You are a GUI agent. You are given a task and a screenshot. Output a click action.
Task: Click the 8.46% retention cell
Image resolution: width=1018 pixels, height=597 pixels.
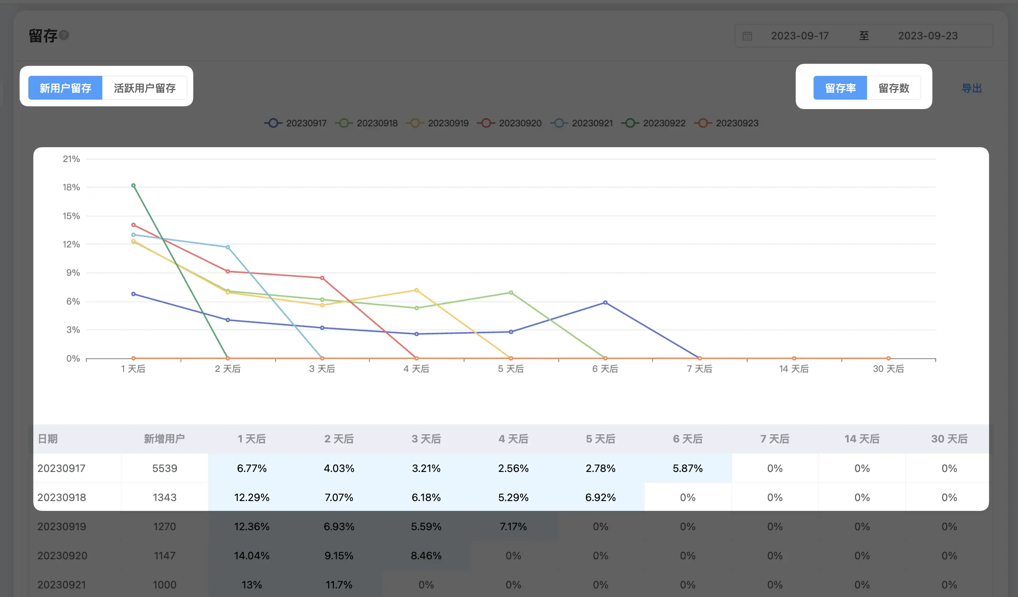(426, 556)
